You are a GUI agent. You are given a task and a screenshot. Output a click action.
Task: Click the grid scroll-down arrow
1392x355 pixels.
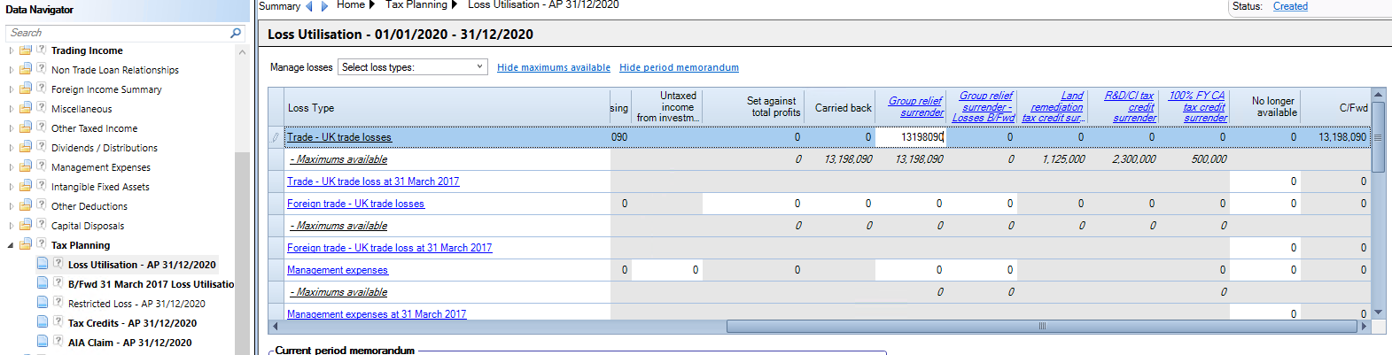tap(1378, 313)
